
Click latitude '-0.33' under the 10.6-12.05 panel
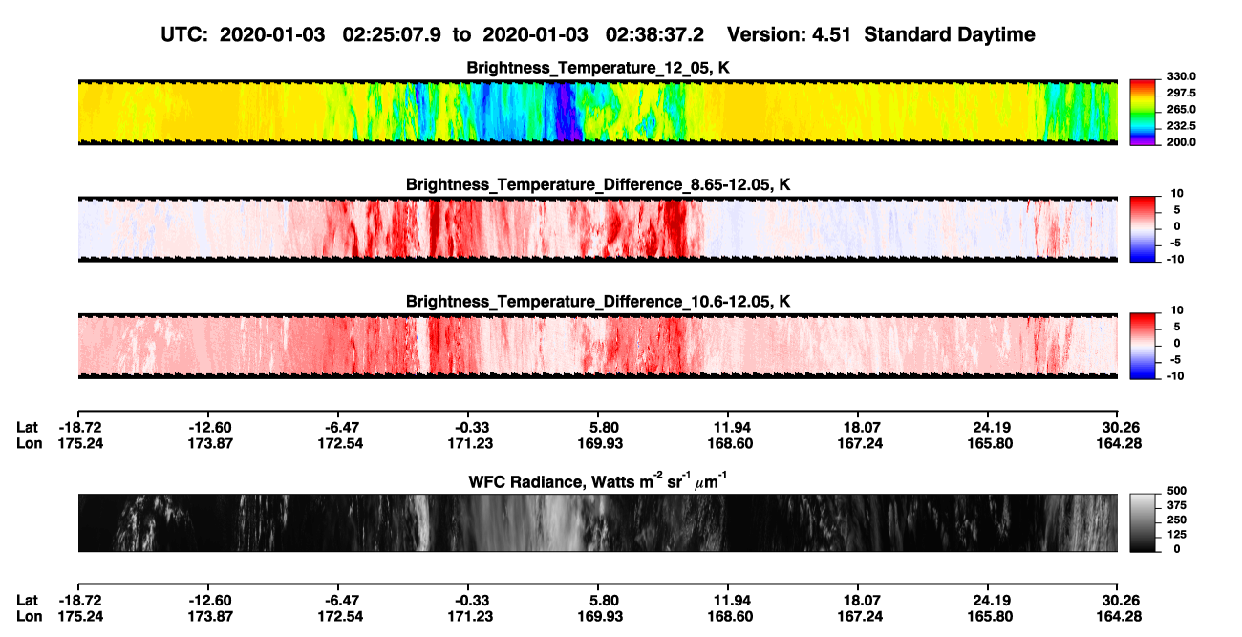470,427
